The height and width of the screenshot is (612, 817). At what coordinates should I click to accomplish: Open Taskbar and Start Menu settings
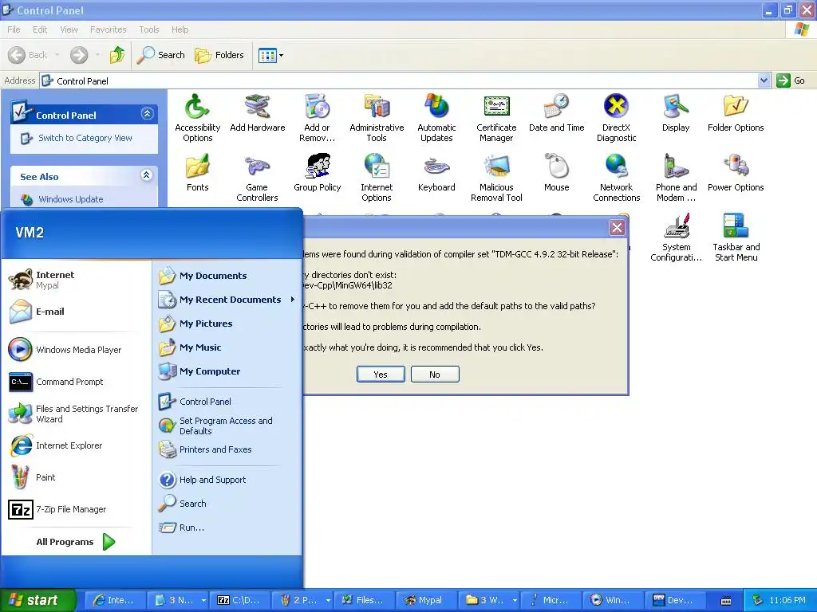coord(736,237)
